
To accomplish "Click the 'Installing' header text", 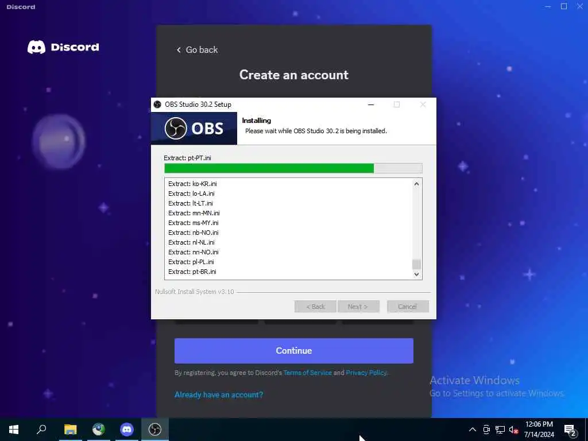I will [257, 121].
